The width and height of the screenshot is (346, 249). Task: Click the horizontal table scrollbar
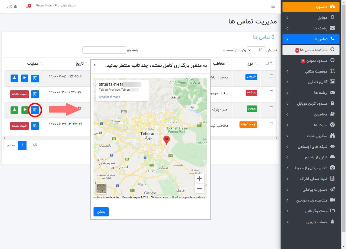(x=140, y=138)
